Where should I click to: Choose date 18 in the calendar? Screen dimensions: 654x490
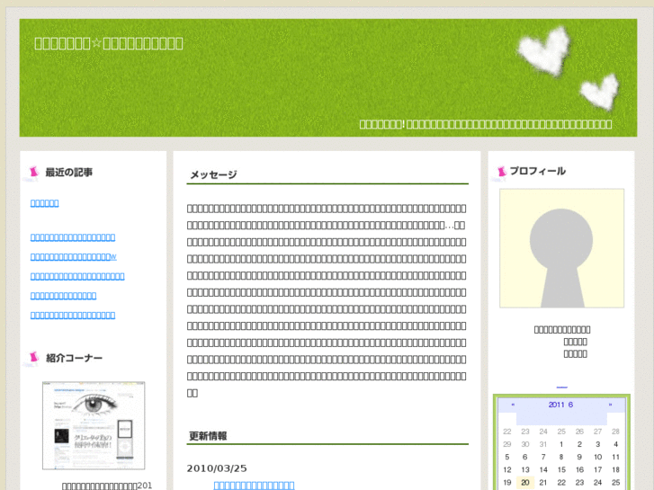615,469
